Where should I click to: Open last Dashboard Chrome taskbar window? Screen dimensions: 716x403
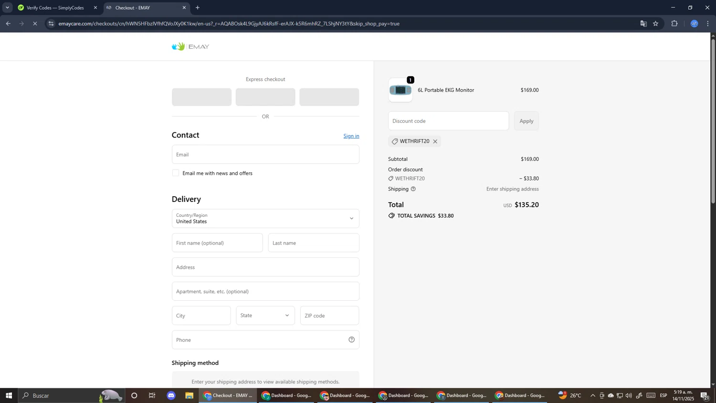point(520,395)
